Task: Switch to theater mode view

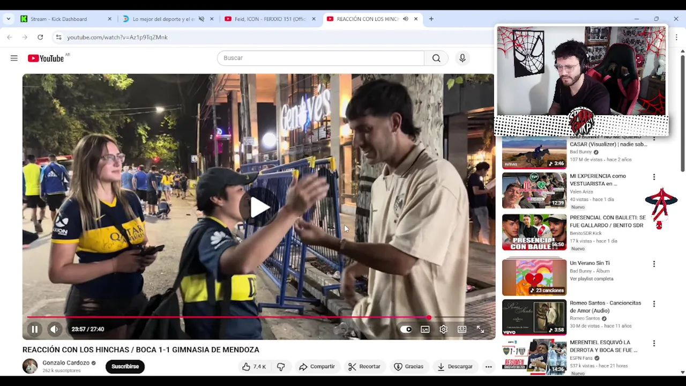Action: point(462,329)
